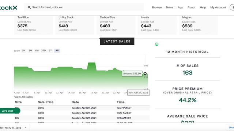Viewport: 234px width, 131px height.
Task: Click the Sale Price column header
Action: [x=45, y=102]
